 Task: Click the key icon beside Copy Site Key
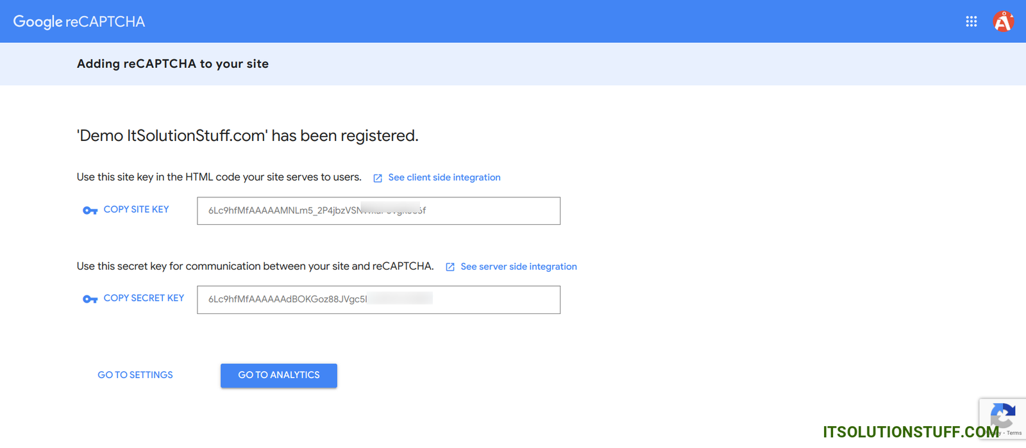[x=90, y=210]
